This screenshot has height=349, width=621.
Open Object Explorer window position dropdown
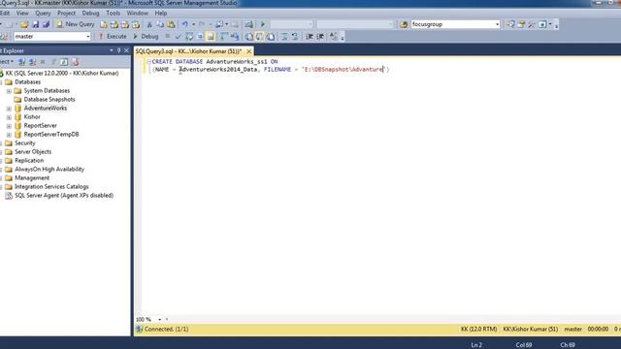coord(112,50)
